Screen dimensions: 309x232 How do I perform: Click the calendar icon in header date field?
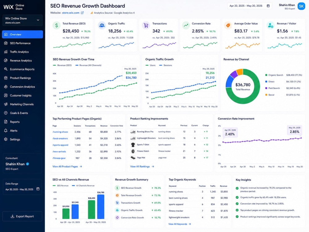pyautogui.click(x=268, y=6)
